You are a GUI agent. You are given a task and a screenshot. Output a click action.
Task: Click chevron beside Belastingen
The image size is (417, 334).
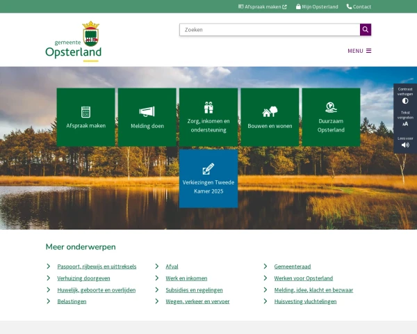point(49,301)
